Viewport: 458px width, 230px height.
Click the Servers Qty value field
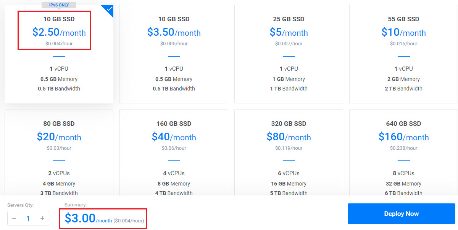[28, 218]
